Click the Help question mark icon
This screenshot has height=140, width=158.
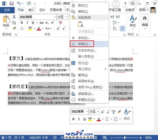125,4
